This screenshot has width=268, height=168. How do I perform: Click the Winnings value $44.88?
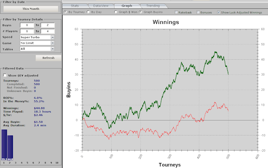coord(39,108)
